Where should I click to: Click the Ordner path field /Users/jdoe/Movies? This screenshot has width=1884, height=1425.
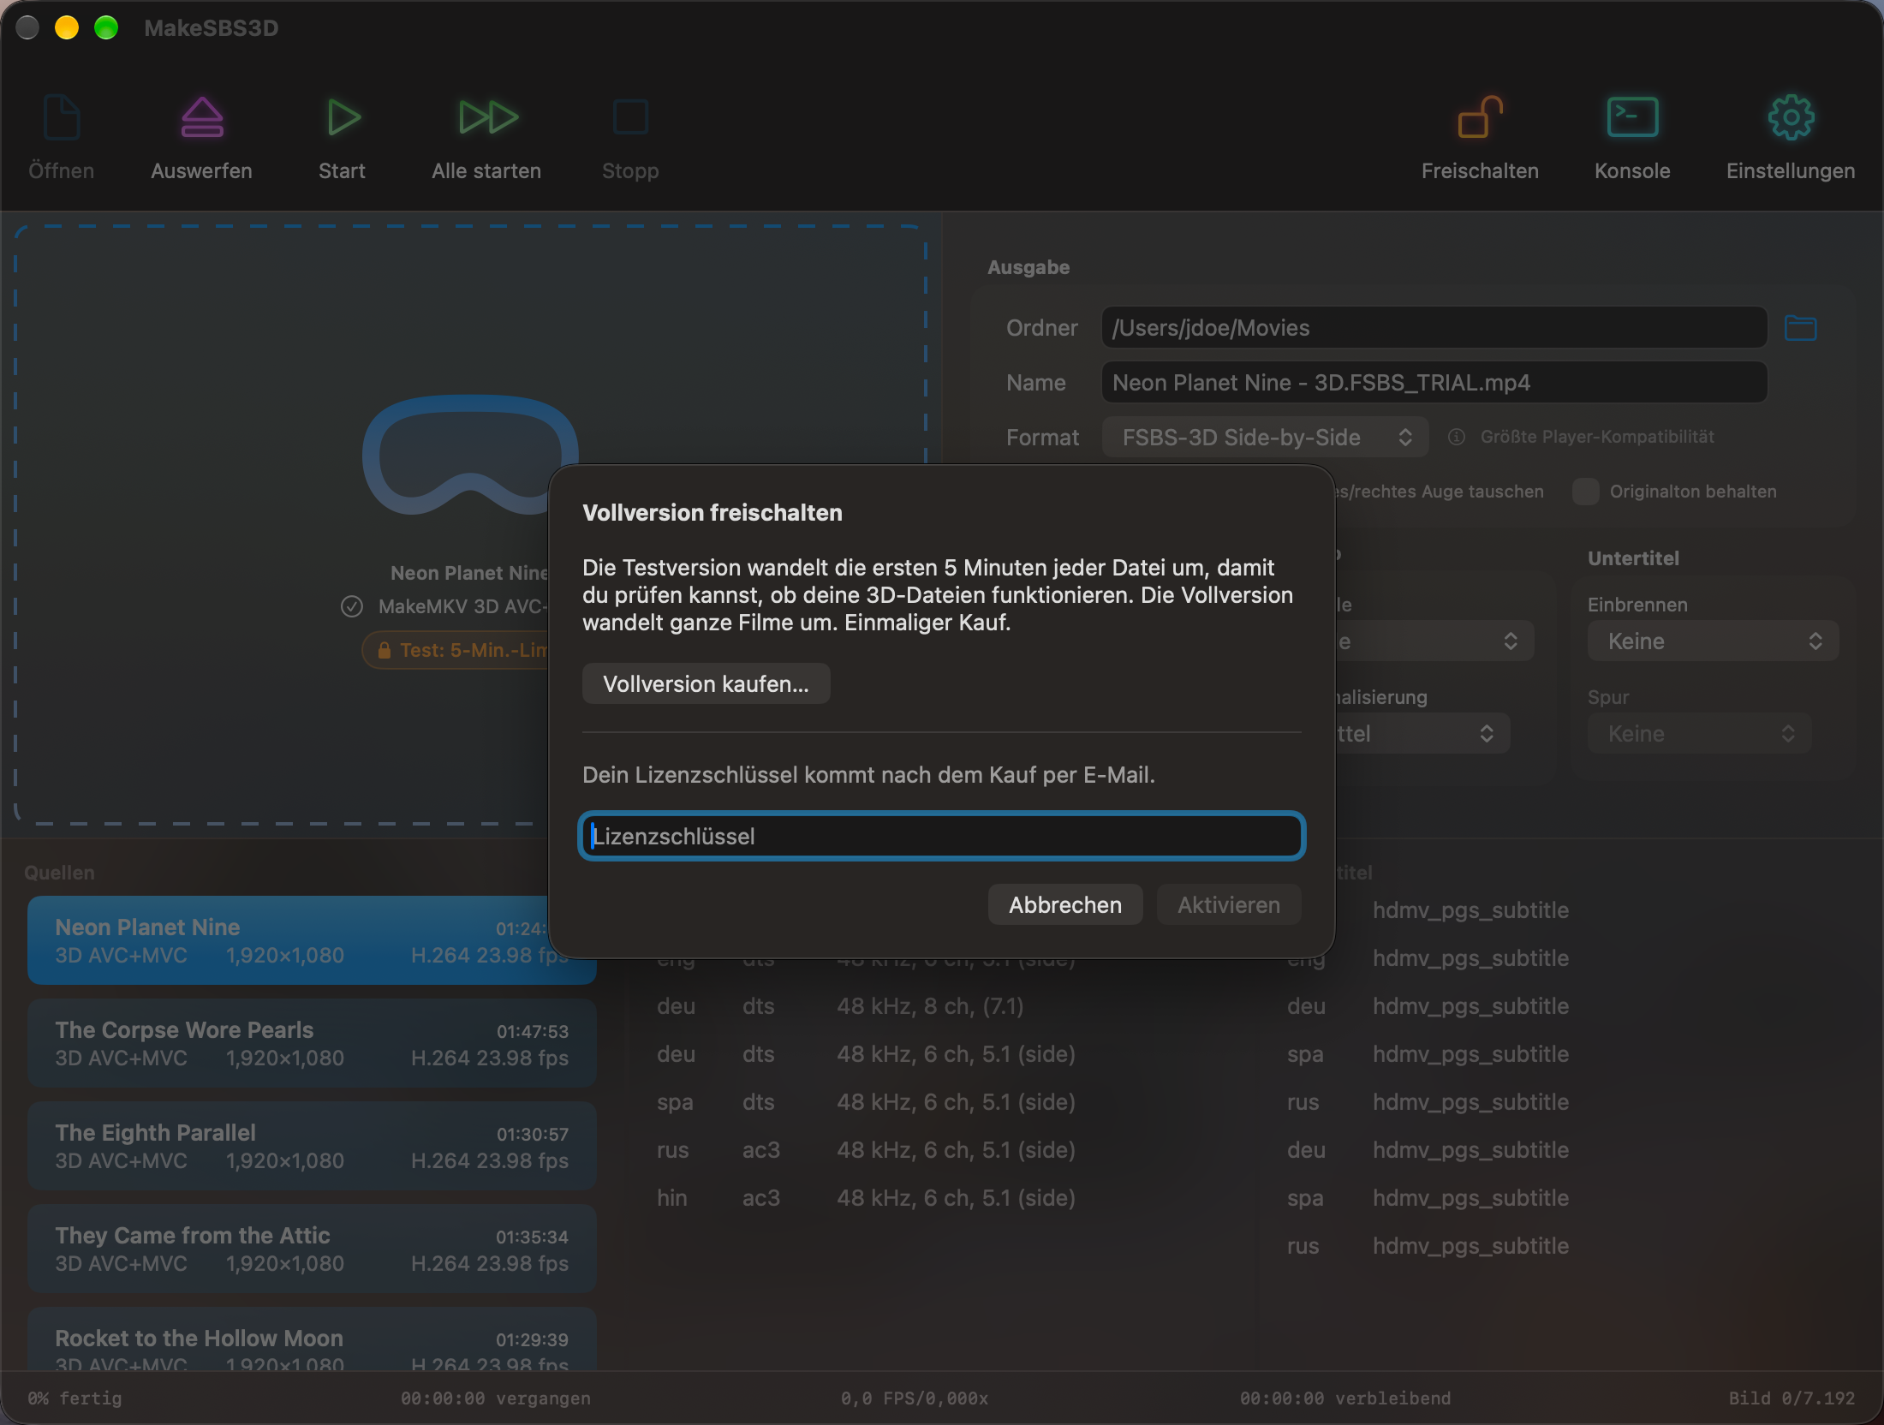tap(1434, 328)
